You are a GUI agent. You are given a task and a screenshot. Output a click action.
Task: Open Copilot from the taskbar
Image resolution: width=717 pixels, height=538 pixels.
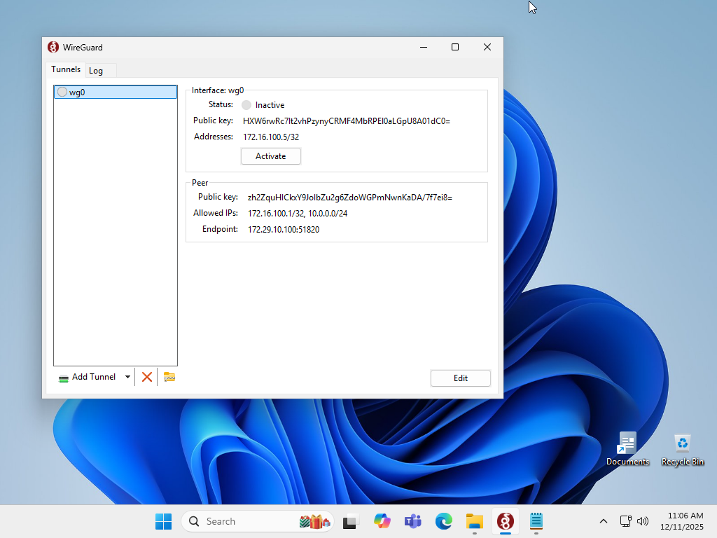point(382,521)
